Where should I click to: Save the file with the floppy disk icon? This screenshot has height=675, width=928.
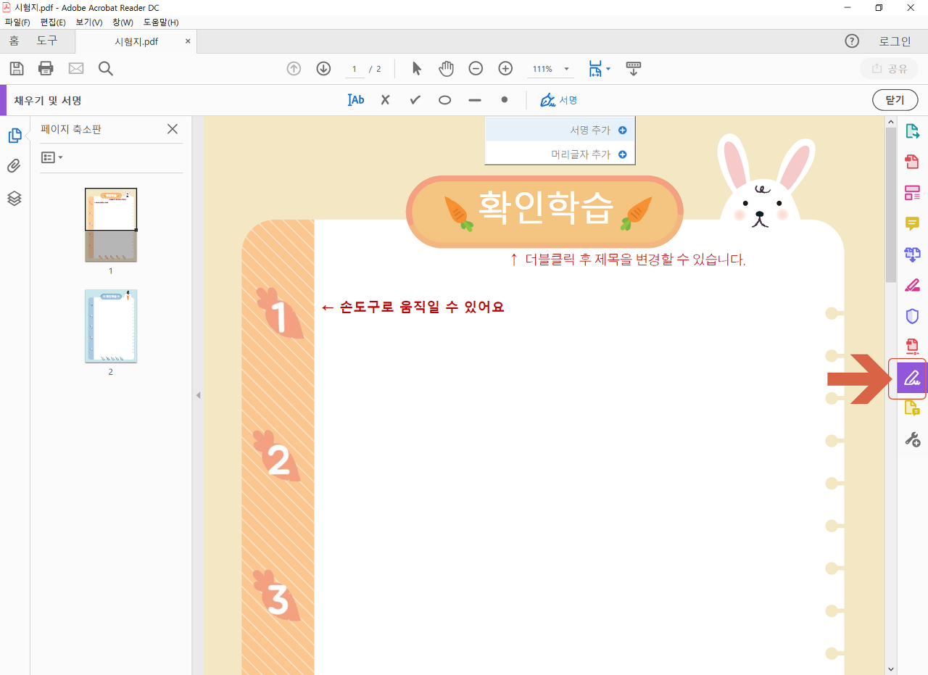(x=17, y=69)
